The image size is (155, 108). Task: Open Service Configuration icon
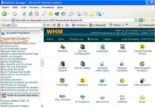82,47
